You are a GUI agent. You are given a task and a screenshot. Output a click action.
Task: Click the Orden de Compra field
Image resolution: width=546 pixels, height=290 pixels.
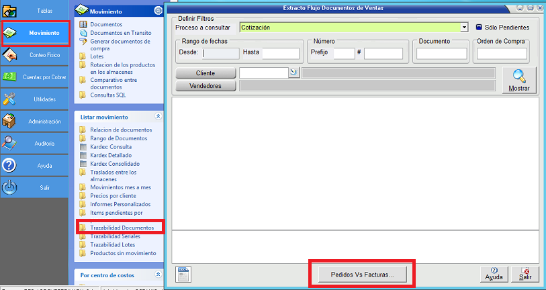(501, 54)
